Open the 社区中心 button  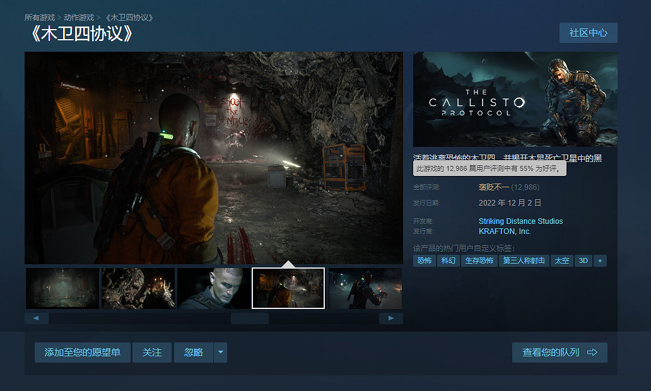tap(588, 33)
